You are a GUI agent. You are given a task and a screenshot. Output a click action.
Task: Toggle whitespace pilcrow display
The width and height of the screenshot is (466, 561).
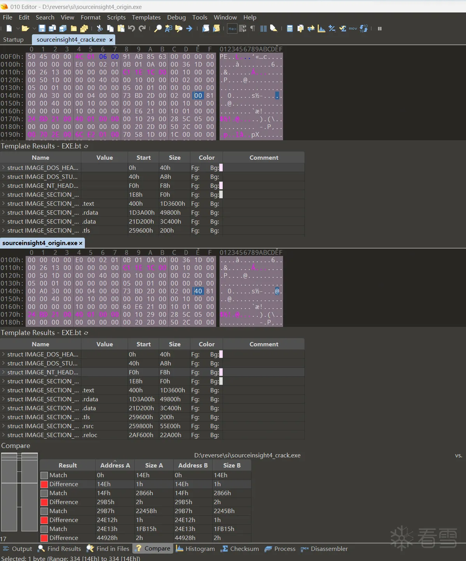point(253,28)
